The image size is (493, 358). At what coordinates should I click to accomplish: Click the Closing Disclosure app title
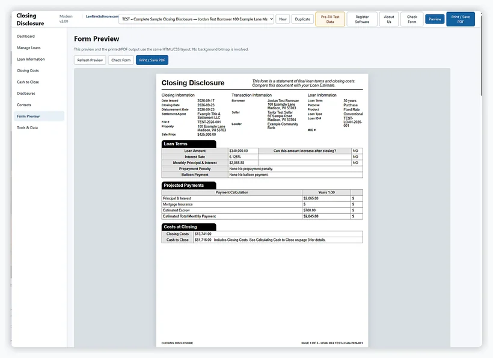(x=30, y=19)
